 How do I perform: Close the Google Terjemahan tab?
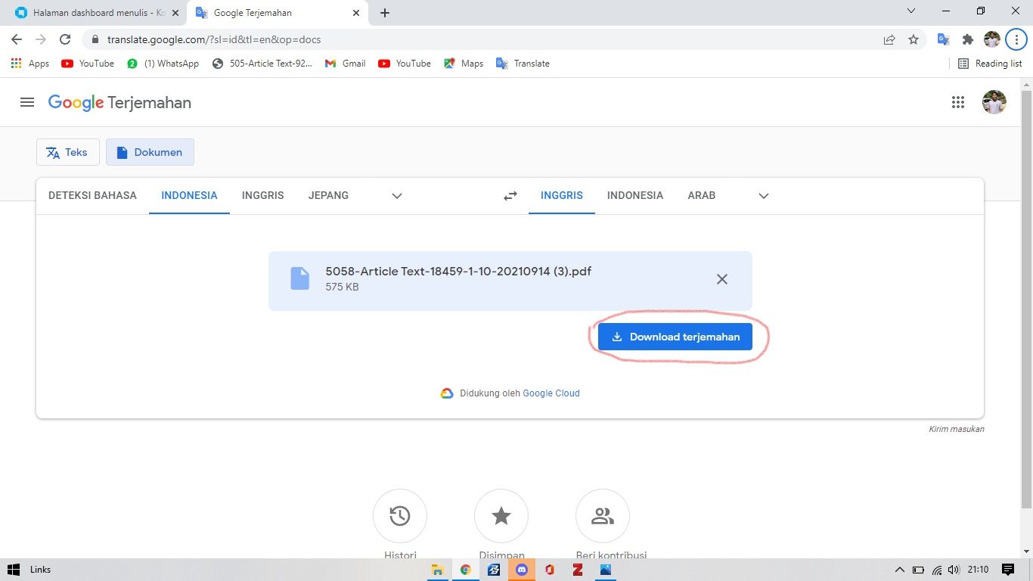tap(356, 13)
